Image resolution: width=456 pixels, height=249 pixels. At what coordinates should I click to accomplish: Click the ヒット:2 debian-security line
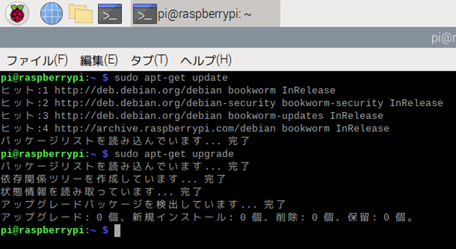pyautogui.click(x=222, y=103)
